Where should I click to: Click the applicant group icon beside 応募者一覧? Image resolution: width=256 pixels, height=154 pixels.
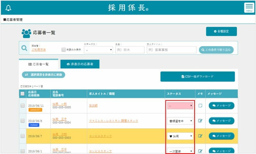(26, 33)
